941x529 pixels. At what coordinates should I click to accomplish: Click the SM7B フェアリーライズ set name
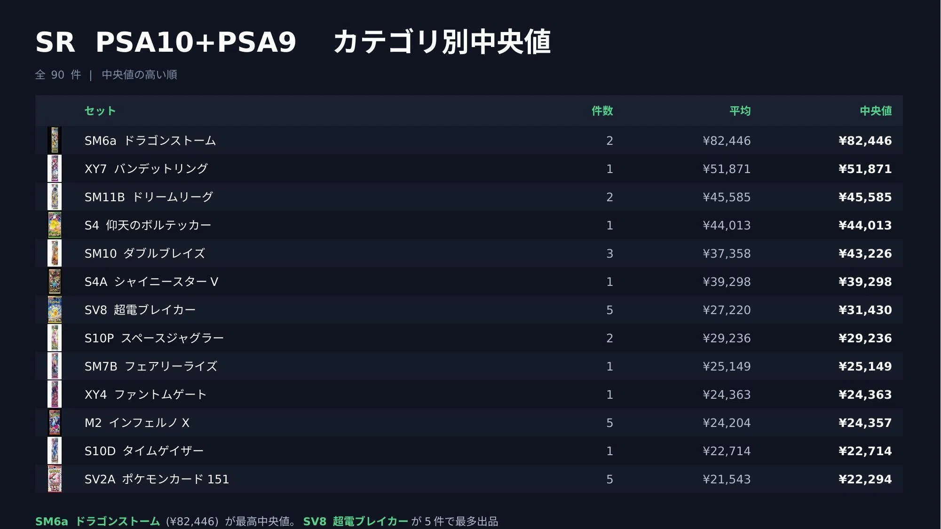151,366
